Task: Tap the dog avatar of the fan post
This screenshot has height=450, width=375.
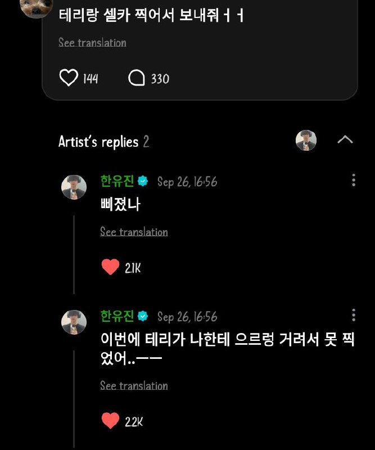Action: (36, 7)
